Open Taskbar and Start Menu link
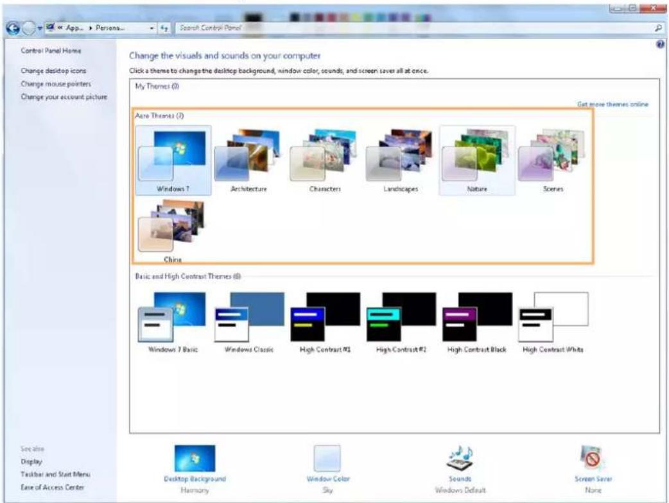Viewport: 669px width, 503px height. (x=55, y=474)
